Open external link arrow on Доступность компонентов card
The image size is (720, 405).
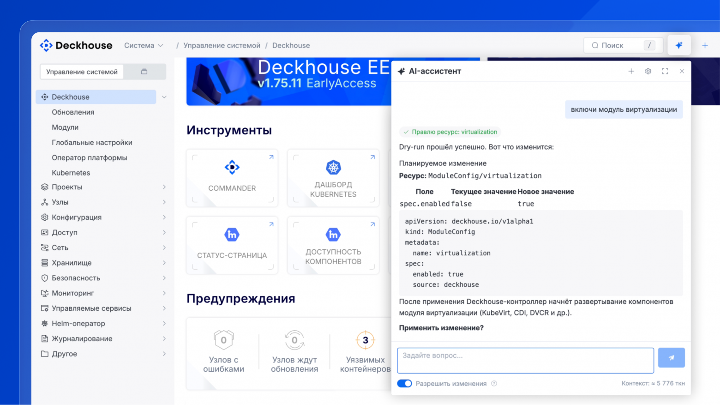[372, 224]
